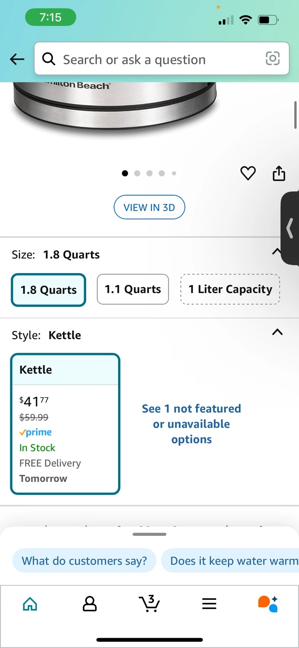Open the Rufus AI assistant icon

(268, 603)
